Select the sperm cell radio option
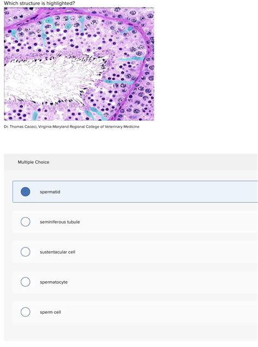Image resolution: width=258 pixels, height=347 pixels. pyautogui.click(x=26, y=312)
